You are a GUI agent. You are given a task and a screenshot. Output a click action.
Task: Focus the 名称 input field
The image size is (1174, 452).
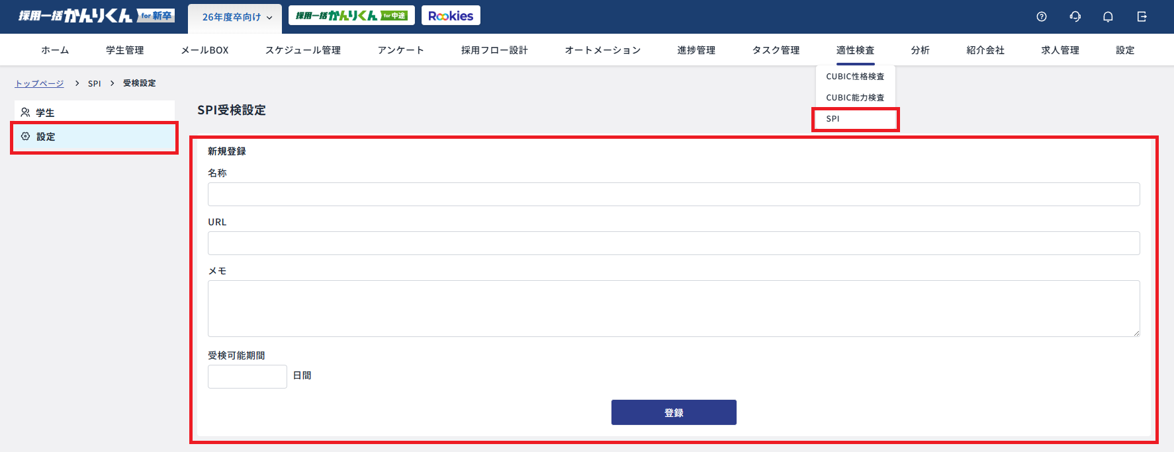(674, 194)
